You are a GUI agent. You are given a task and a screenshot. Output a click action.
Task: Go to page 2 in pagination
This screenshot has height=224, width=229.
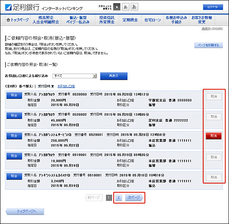119,198
